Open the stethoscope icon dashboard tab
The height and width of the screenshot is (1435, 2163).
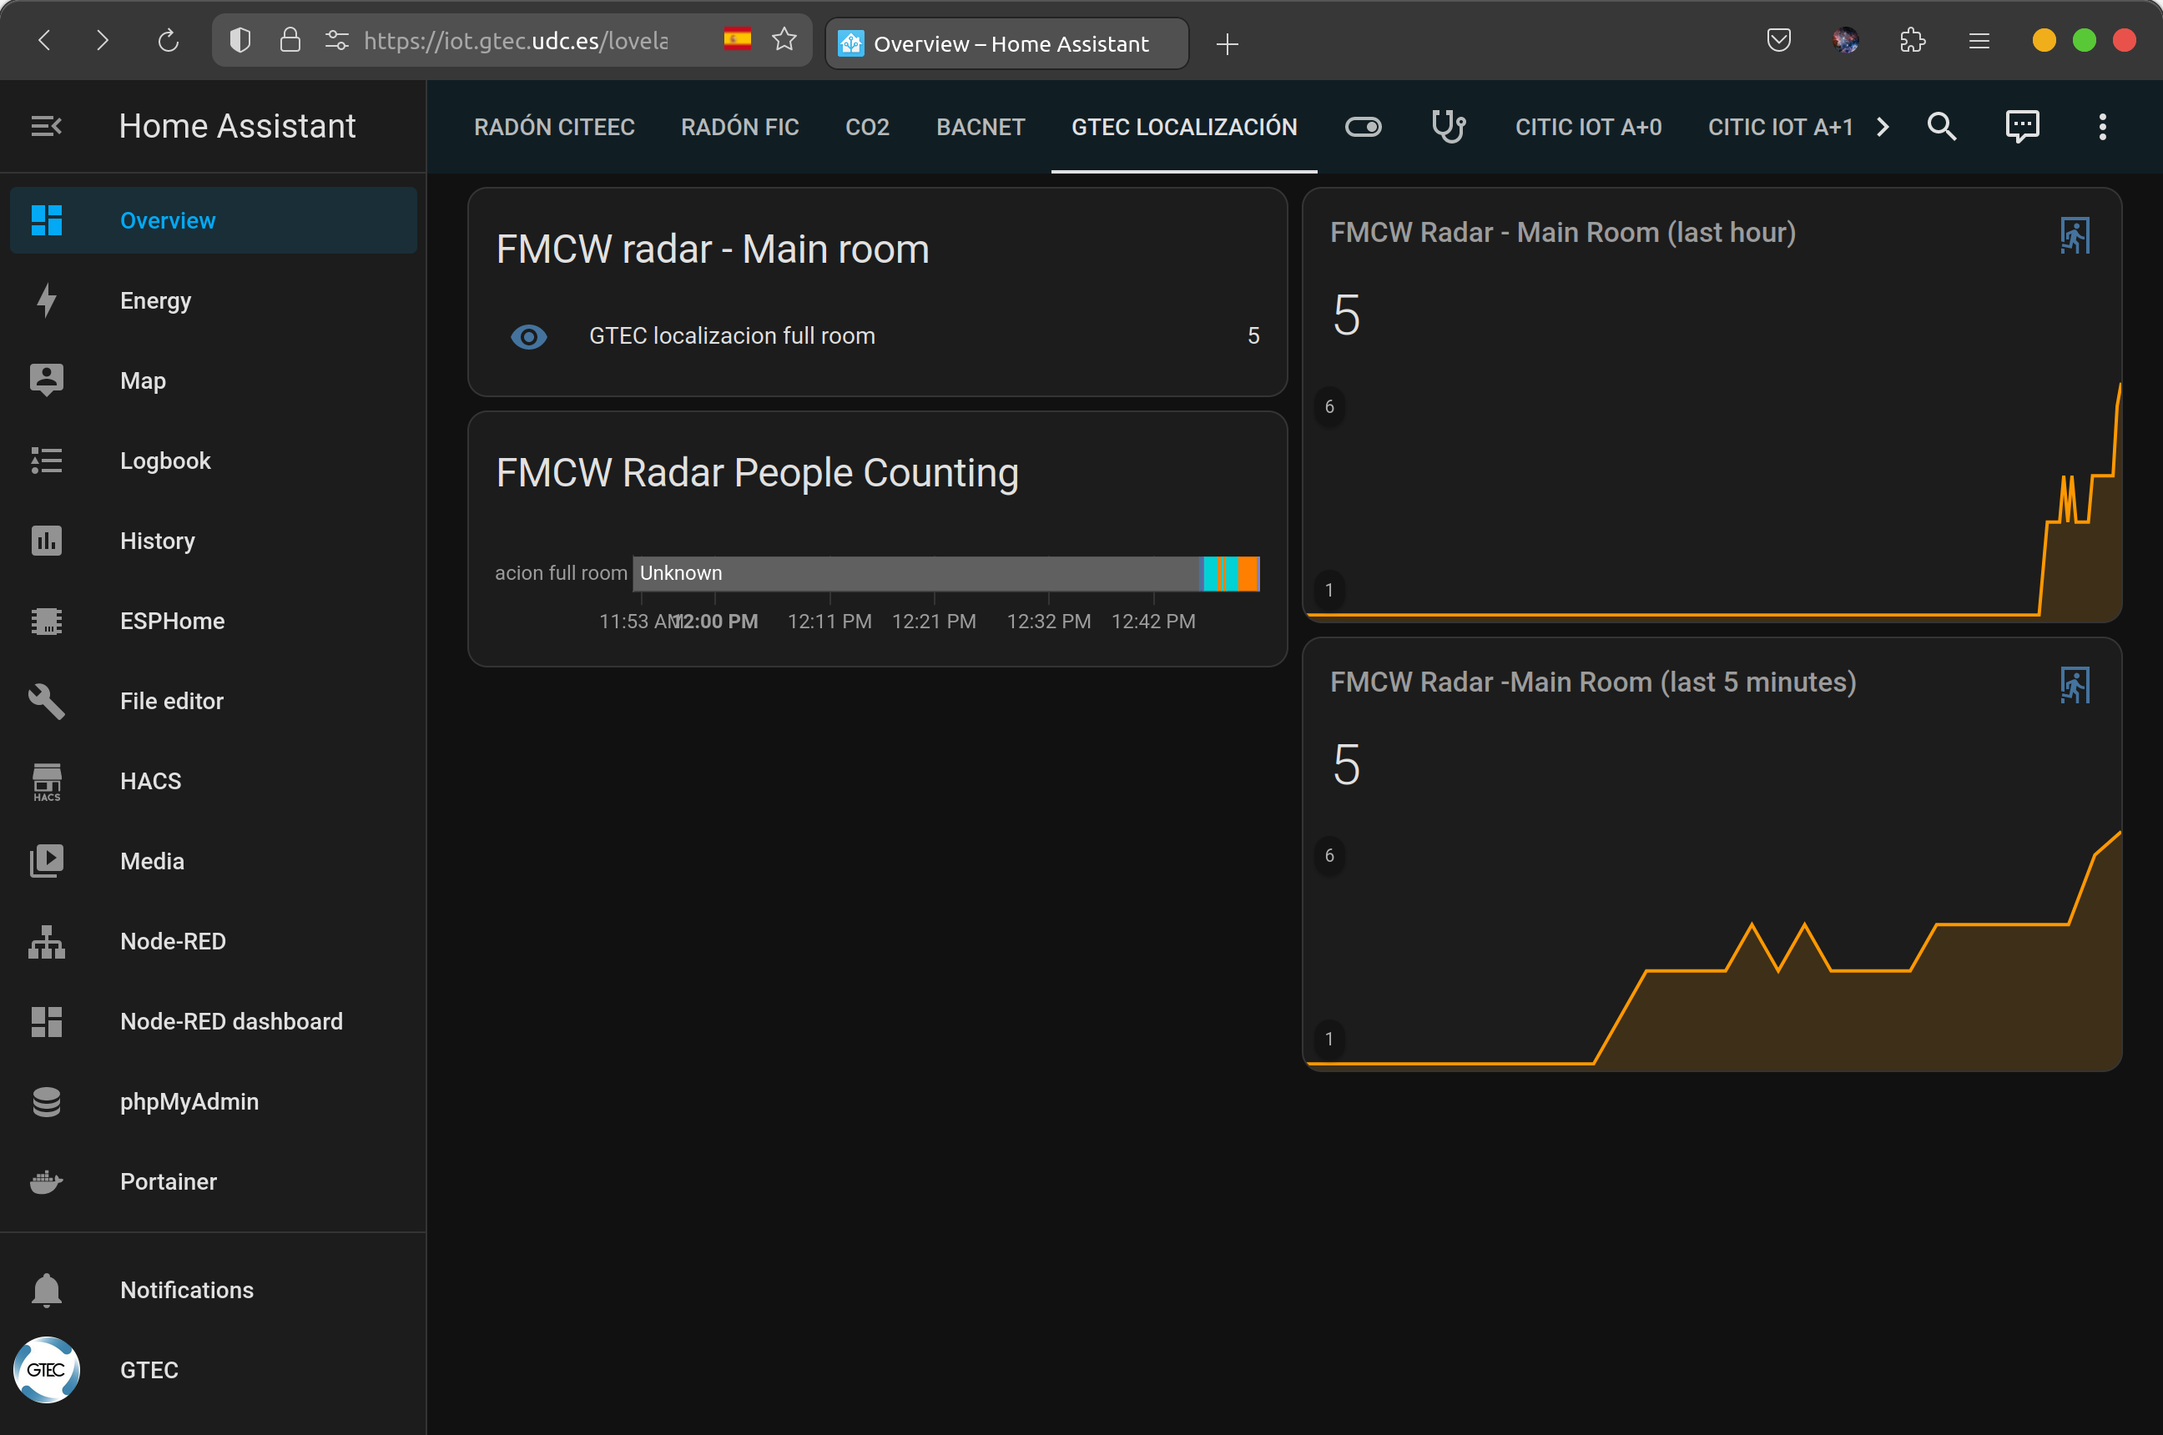pos(1448,126)
